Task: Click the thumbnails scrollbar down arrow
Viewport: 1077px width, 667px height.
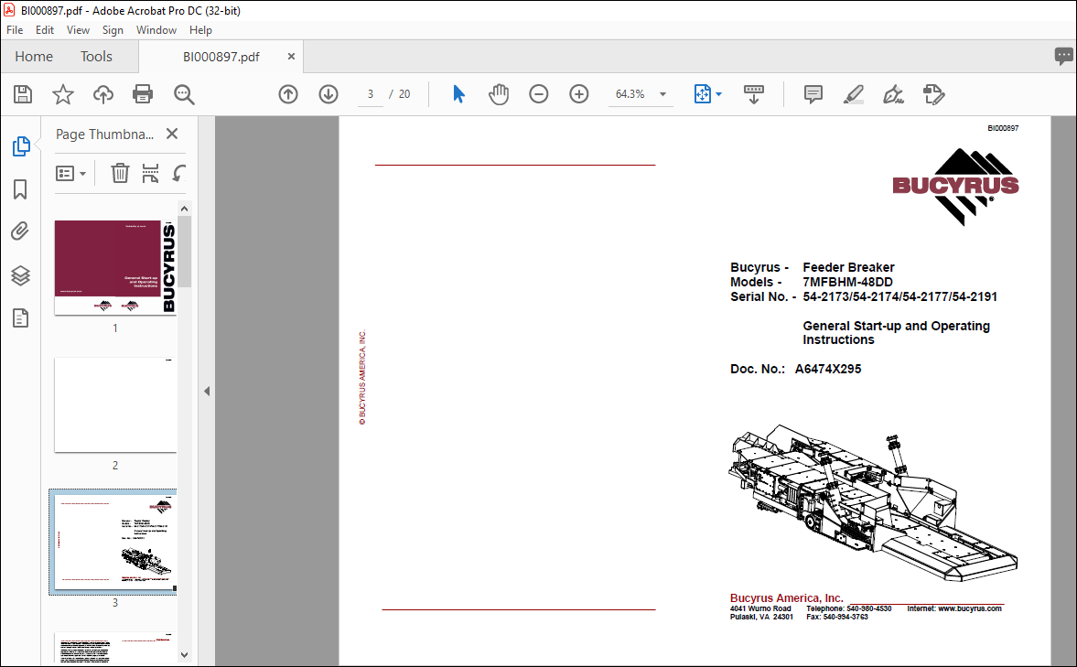Action: pos(184,654)
